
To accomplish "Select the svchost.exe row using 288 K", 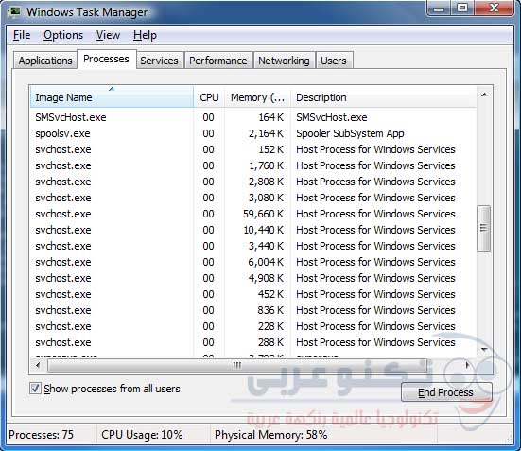I will tap(253, 342).
